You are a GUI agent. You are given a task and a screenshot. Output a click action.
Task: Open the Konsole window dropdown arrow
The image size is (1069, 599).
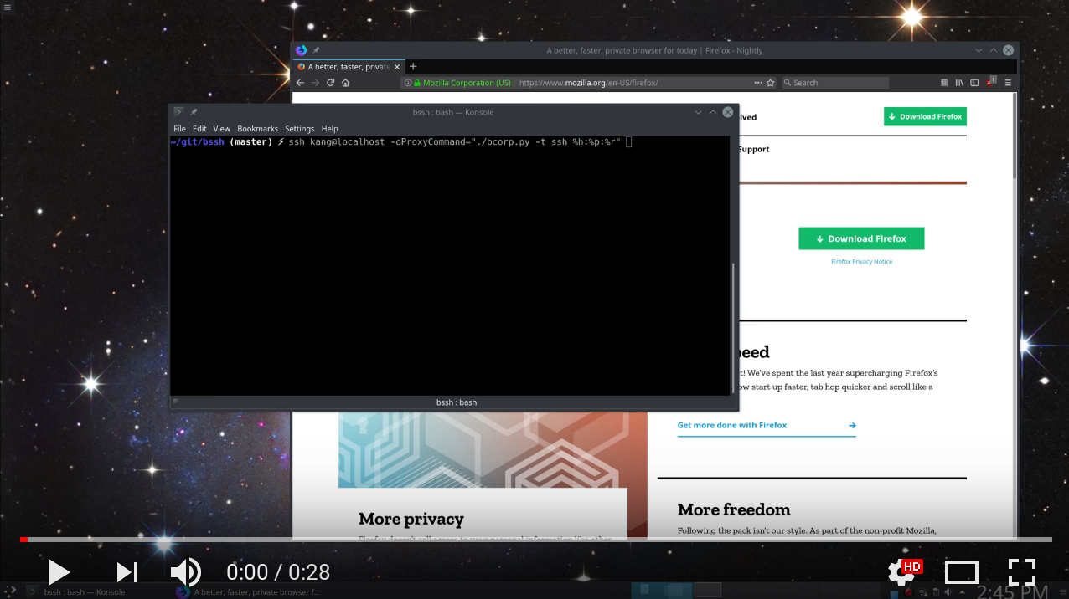tap(698, 111)
